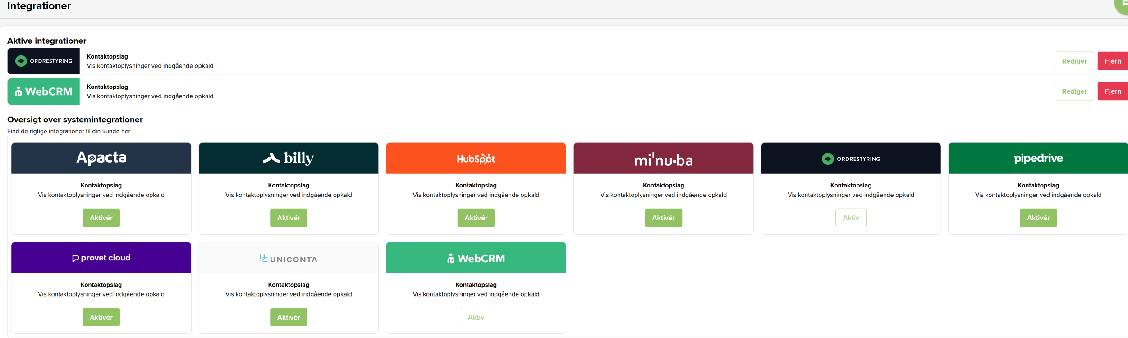Click the Apacta card logo banner

tap(101, 158)
